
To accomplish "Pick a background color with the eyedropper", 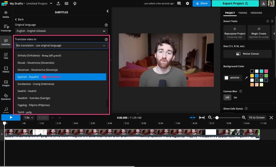I will 246,78.
